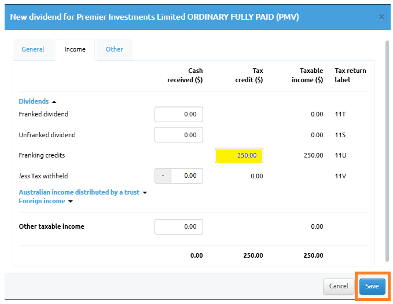Viewport: 393px width, 304px height.
Task: Expand the Foreign income section
Action: click(x=46, y=201)
